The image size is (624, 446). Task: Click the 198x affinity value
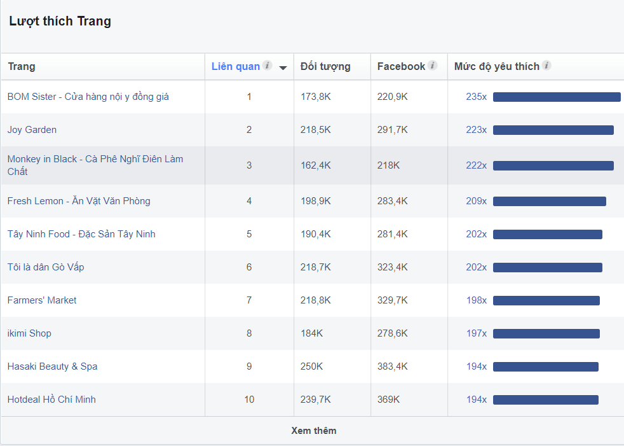pos(477,300)
